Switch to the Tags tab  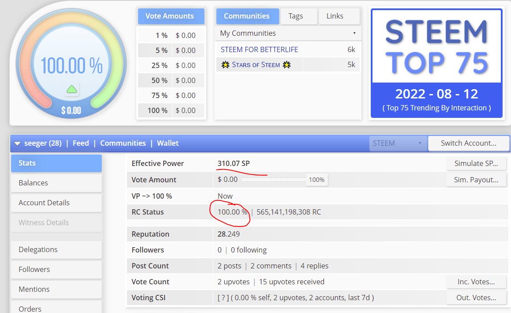pyautogui.click(x=298, y=16)
